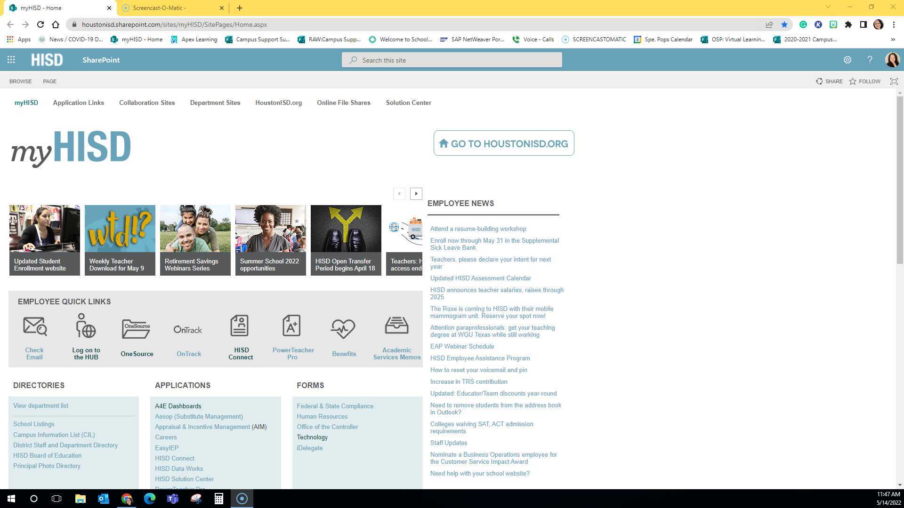Click inside the Search this site field
Screen dimensions: 904x508
(452, 60)
